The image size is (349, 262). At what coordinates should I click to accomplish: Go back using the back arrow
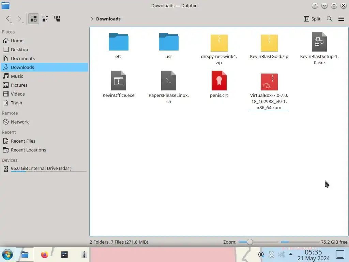coord(8,19)
